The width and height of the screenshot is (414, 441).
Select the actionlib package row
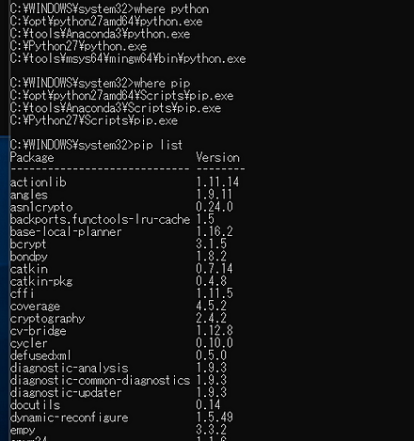click(x=124, y=182)
